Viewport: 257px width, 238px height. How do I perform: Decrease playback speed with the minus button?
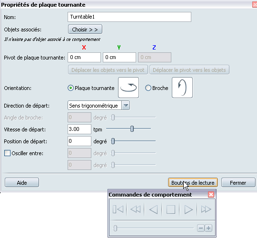[201, 228]
